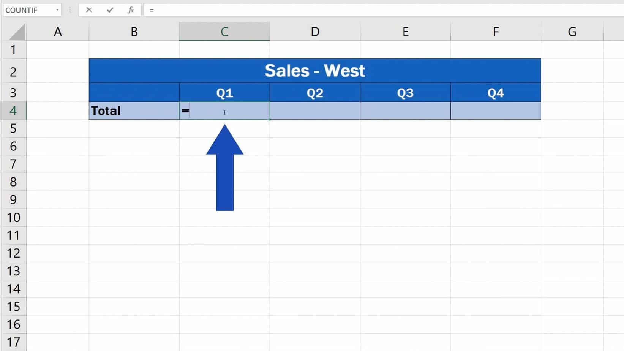This screenshot has width=624, height=351.
Task: Select row header 4
Action: [x=14, y=111]
